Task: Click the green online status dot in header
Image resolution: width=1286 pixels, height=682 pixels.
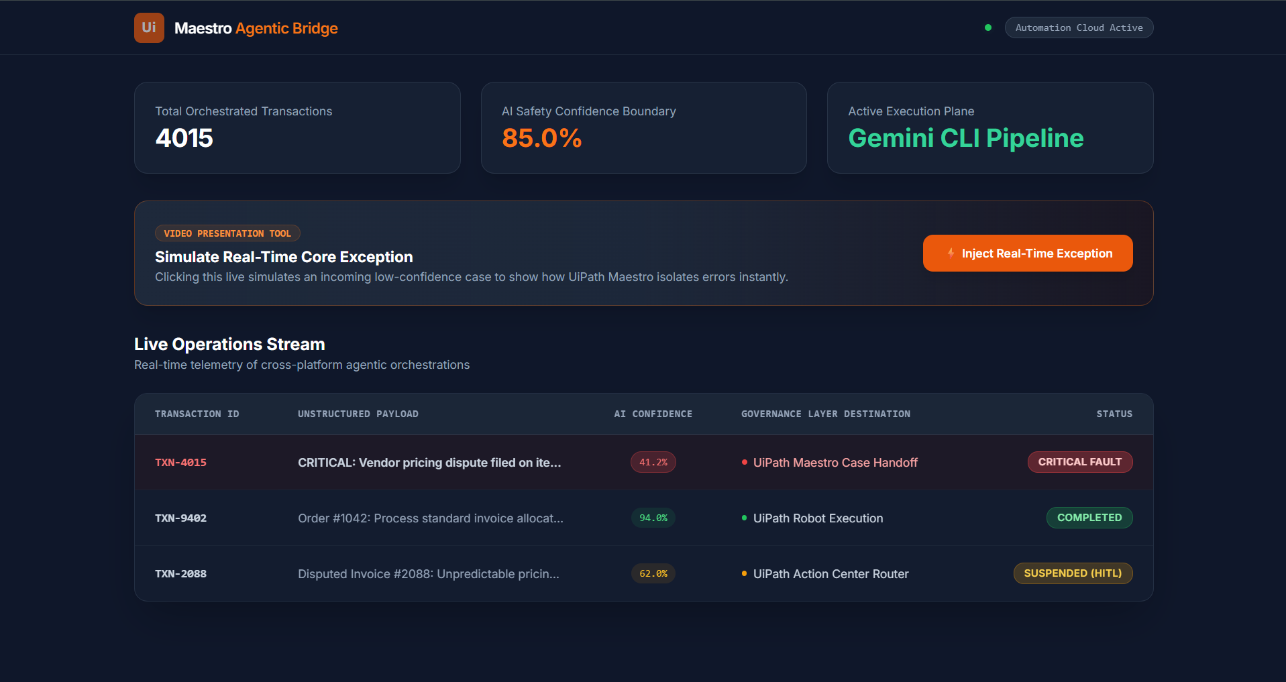Action: click(x=988, y=27)
